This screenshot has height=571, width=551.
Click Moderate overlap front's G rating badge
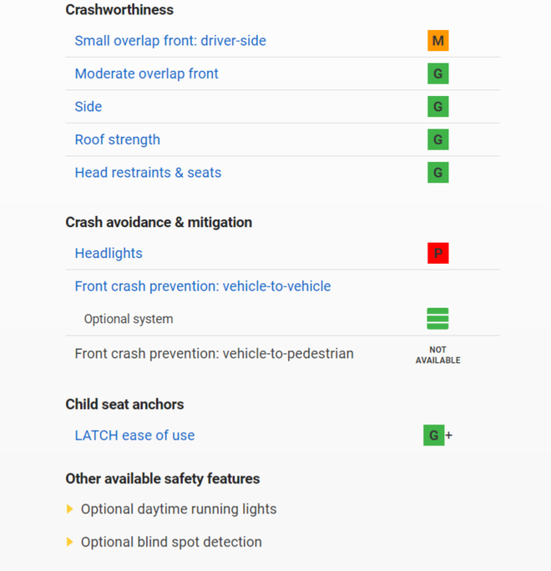437,73
